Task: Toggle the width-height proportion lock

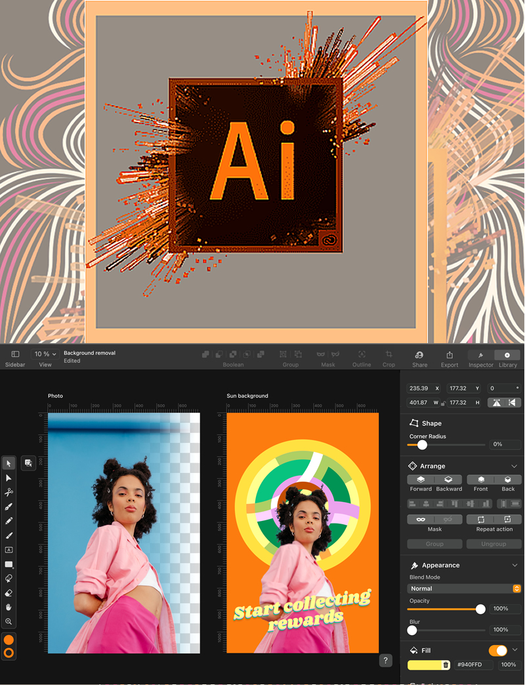Action: (x=444, y=403)
